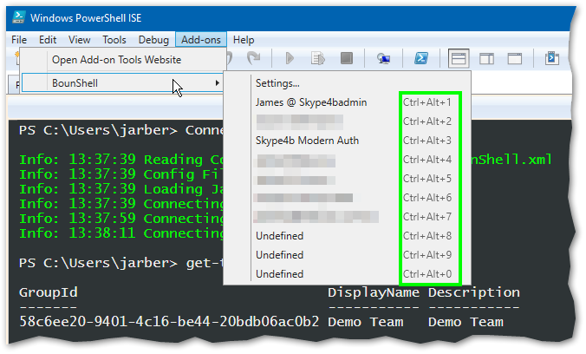
Task: Expand the BounShell submenu arrow
Action: click(217, 82)
